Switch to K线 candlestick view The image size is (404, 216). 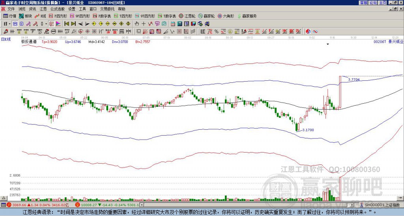(41, 16)
